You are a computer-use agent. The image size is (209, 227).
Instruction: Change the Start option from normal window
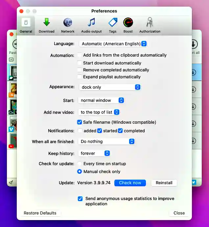click(101, 100)
